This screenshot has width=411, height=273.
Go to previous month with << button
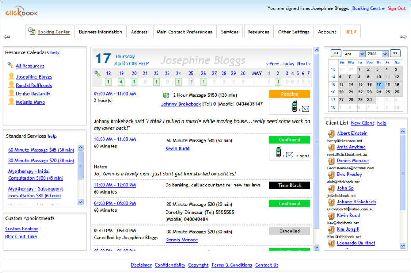click(336, 53)
